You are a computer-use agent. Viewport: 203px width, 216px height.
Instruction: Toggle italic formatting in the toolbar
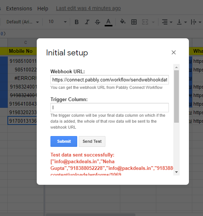click(x=87, y=22)
